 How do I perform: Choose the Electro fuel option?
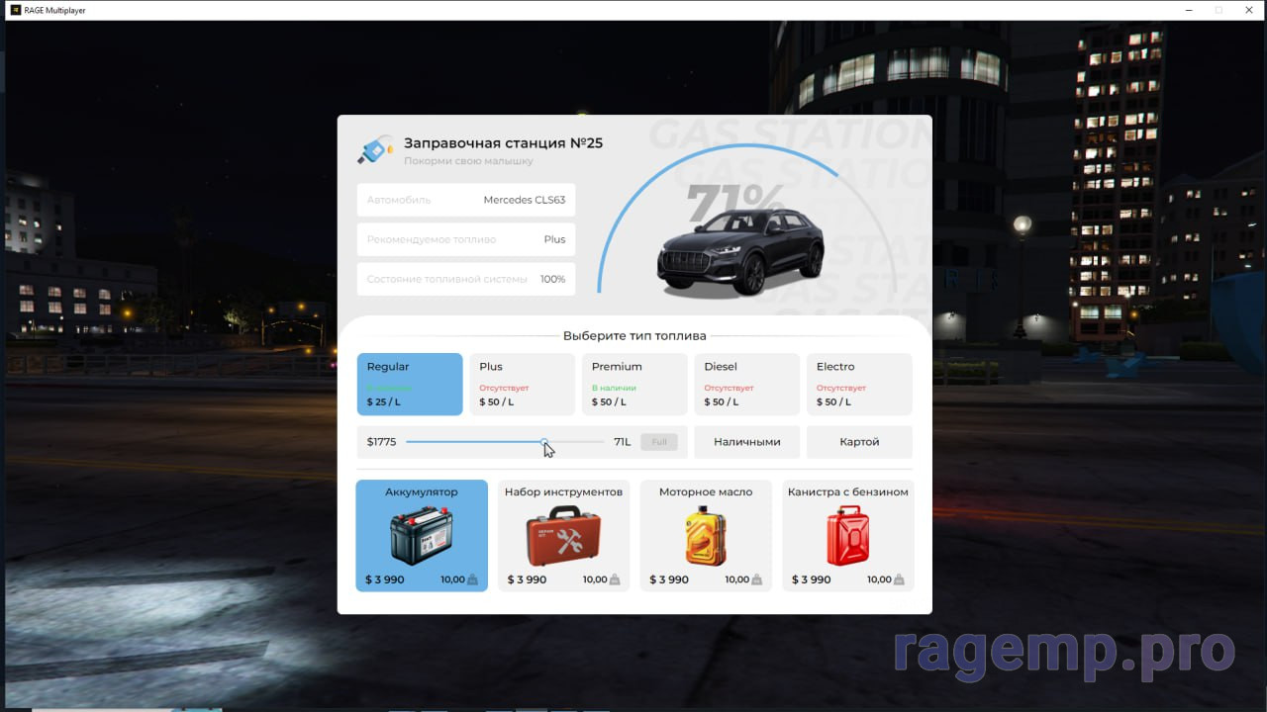pos(859,384)
